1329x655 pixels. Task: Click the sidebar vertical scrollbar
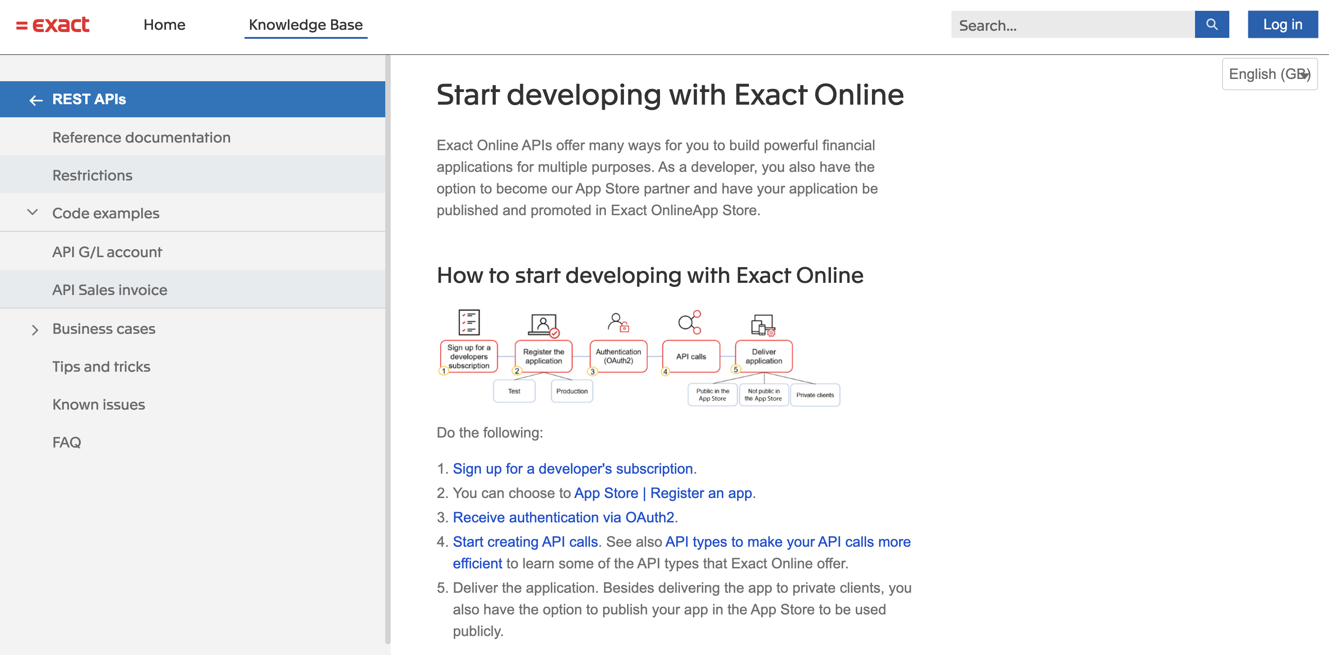click(388, 350)
